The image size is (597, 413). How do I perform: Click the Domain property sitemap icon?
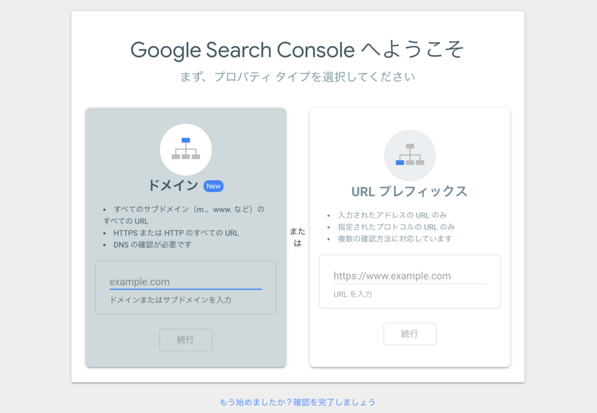coord(186,149)
